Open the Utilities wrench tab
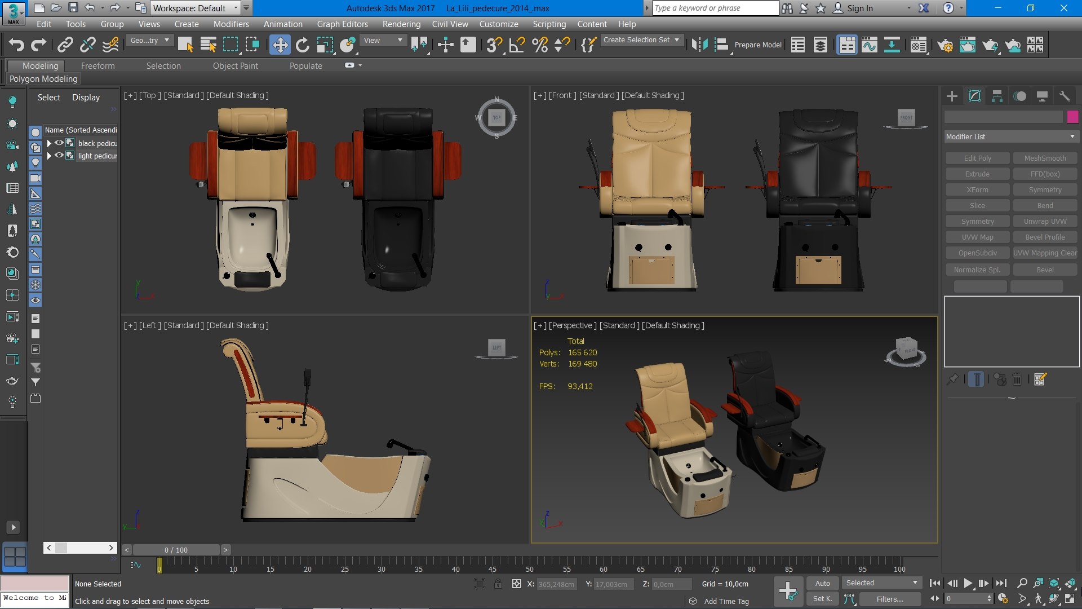The image size is (1082, 609). (x=1064, y=96)
